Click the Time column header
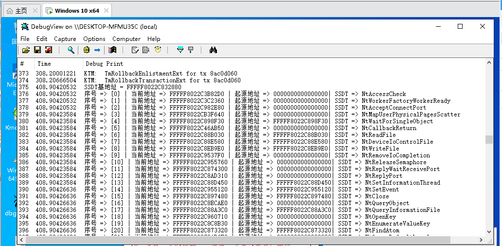Viewport: 502px width, 246px height. click(x=58, y=63)
